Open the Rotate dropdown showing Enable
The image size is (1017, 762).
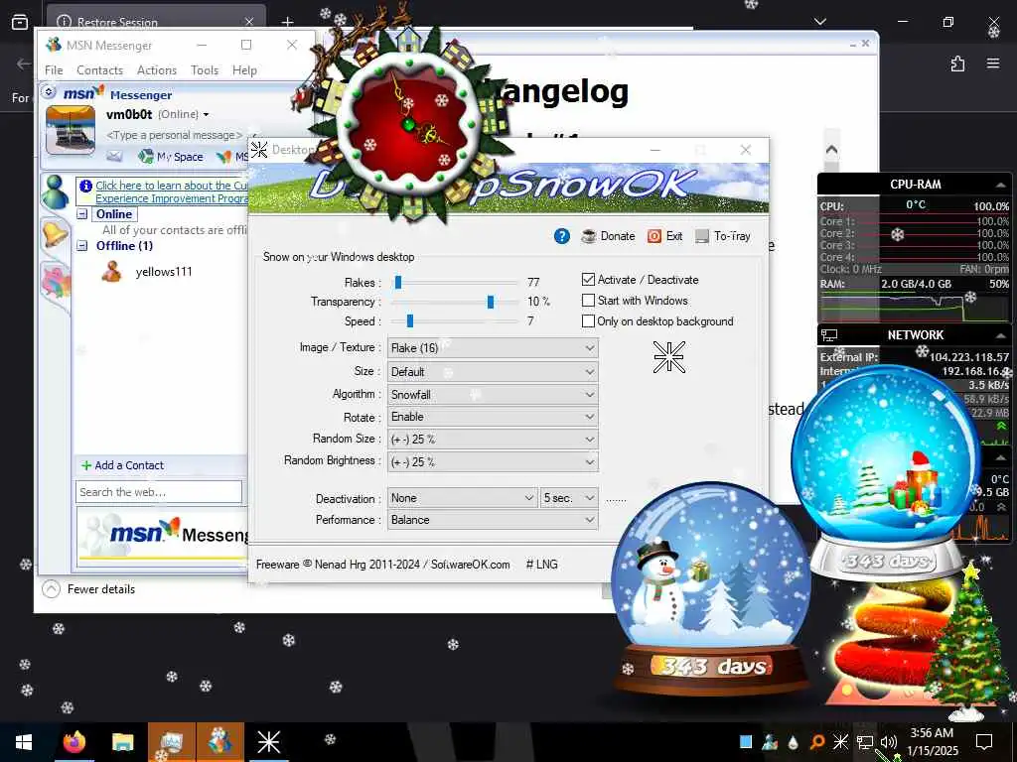(x=493, y=417)
